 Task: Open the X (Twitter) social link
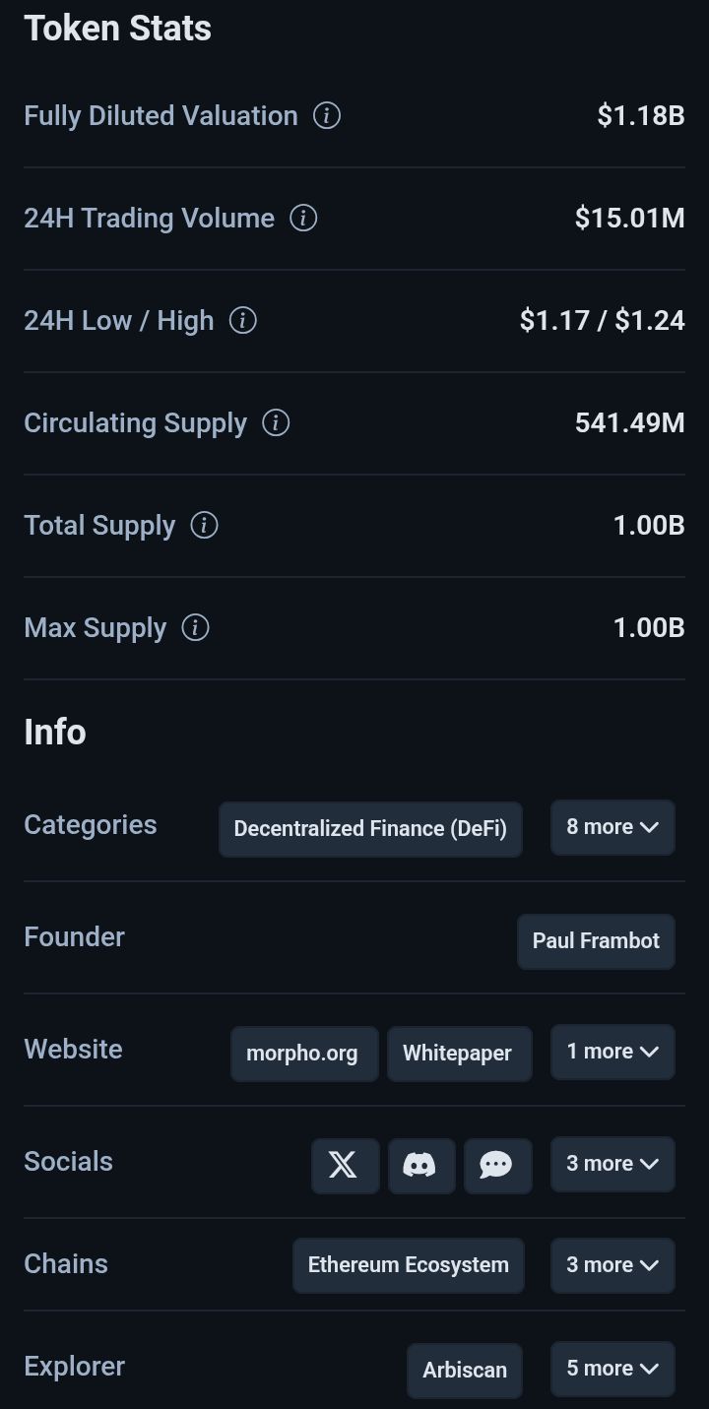(x=345, y=1166)
